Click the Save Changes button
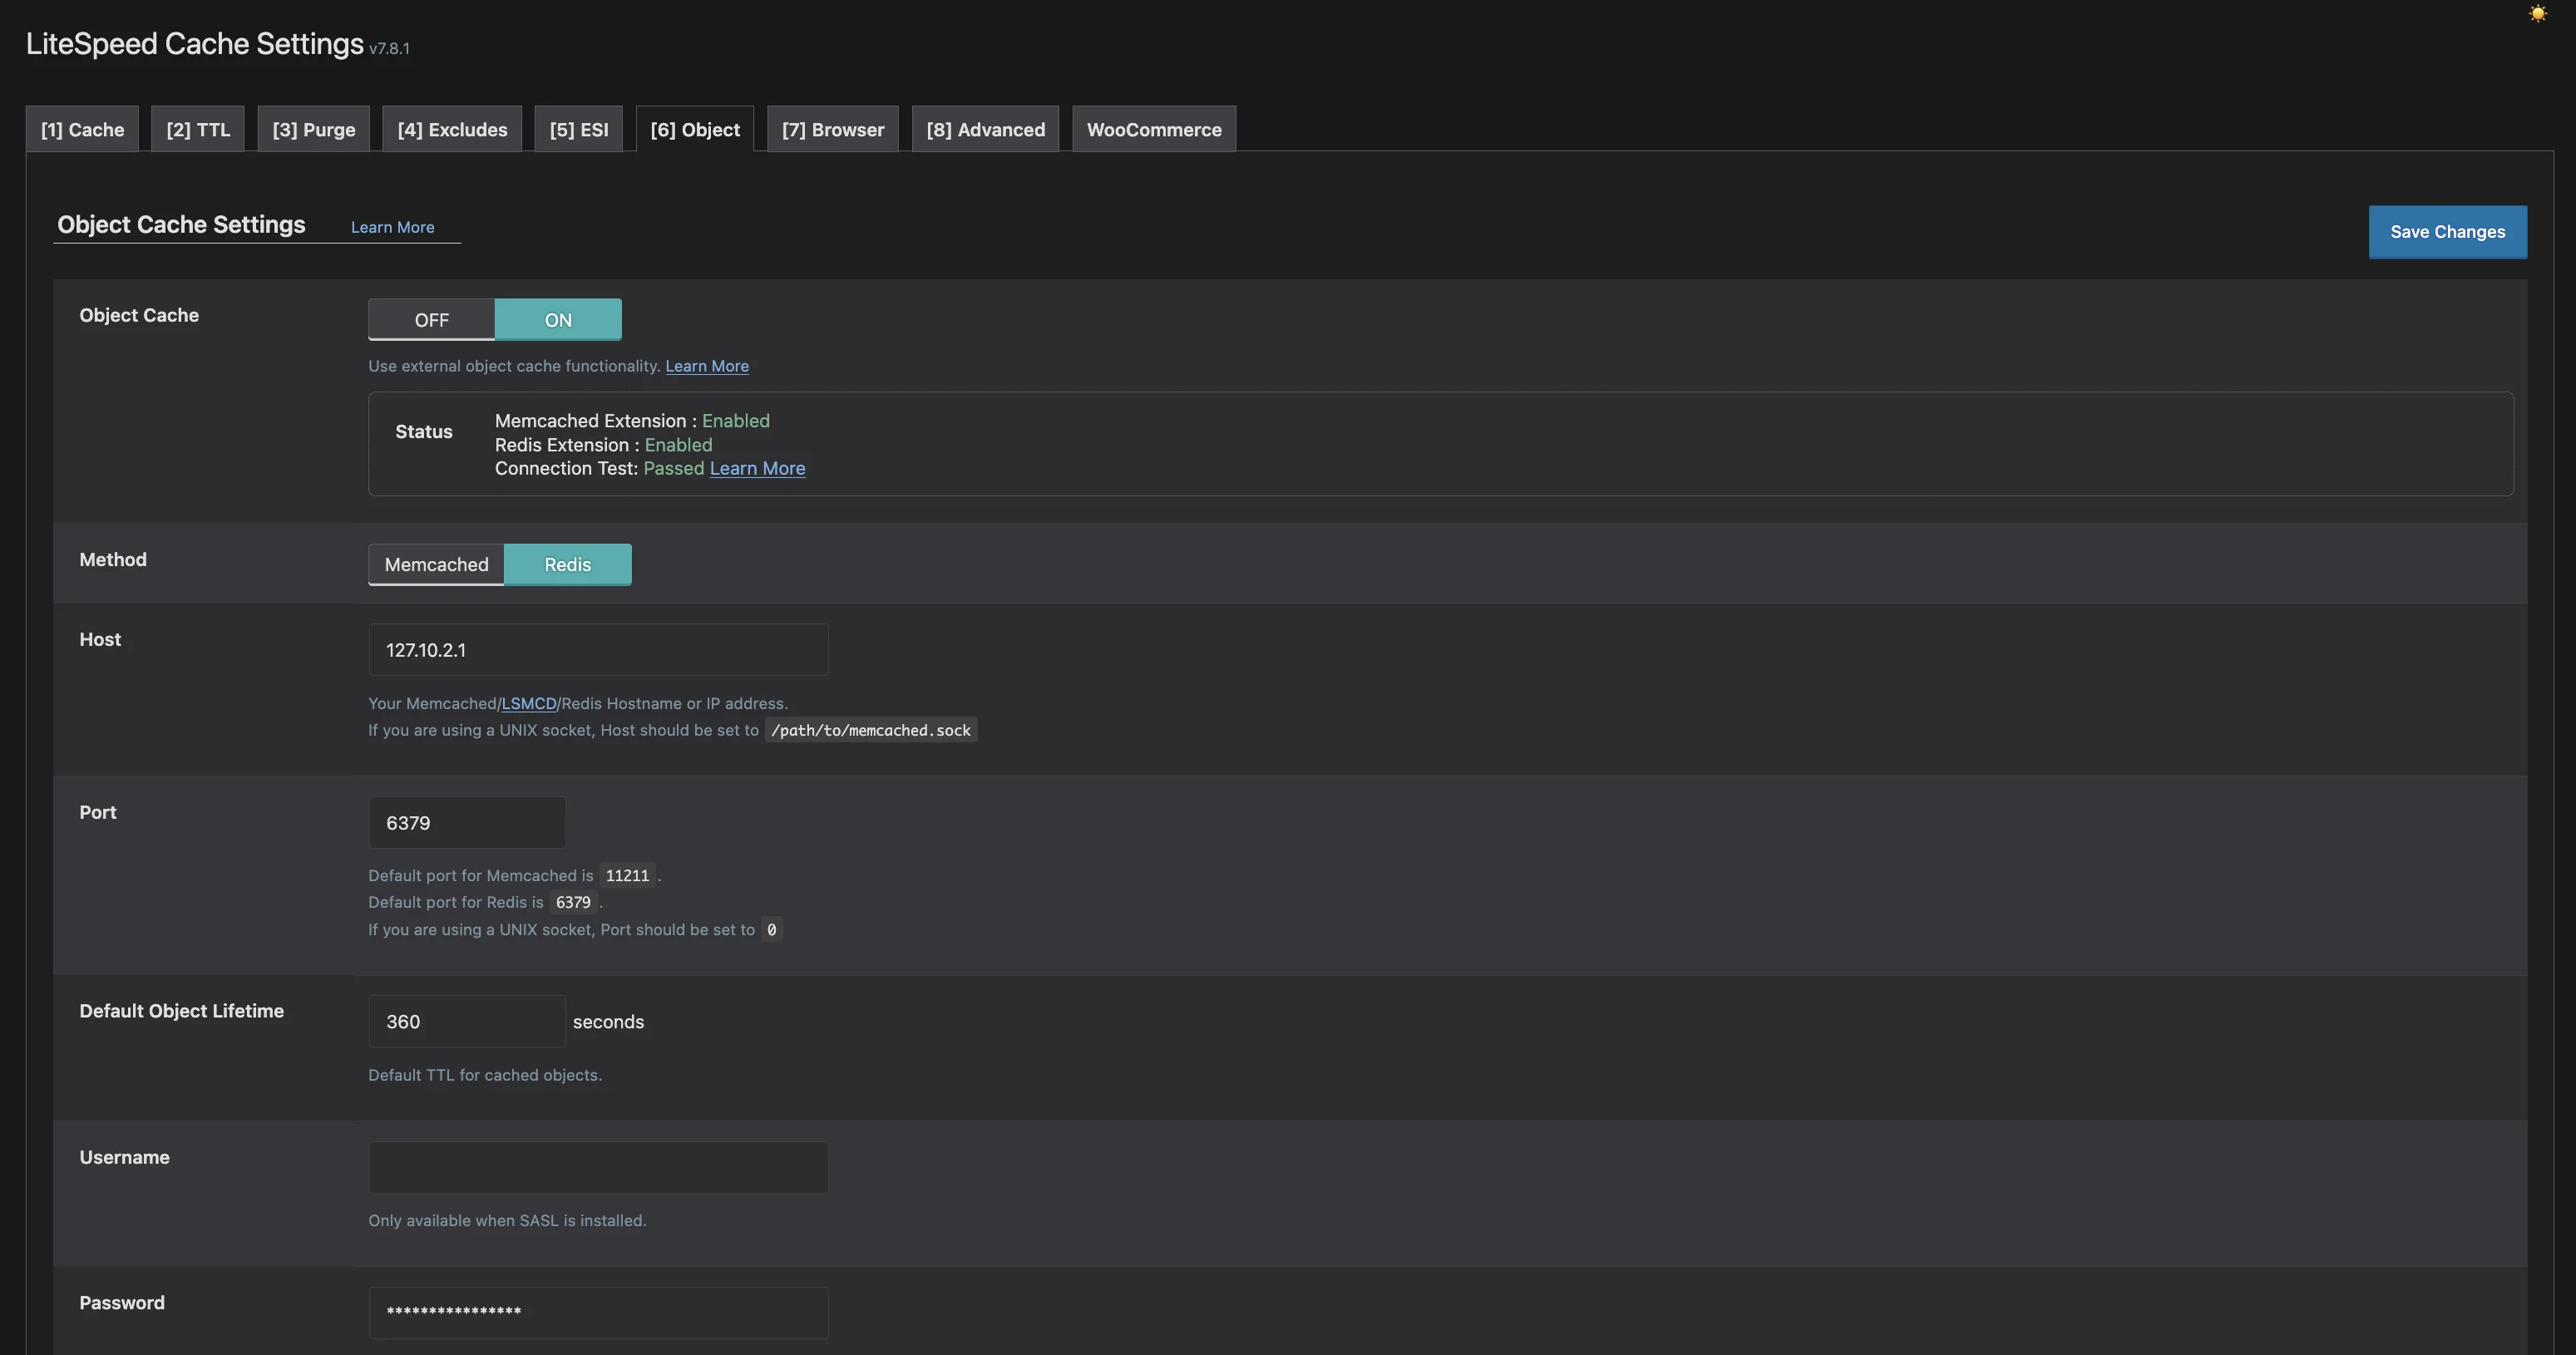The image size is (2576, 1355). click(2447, 232)
